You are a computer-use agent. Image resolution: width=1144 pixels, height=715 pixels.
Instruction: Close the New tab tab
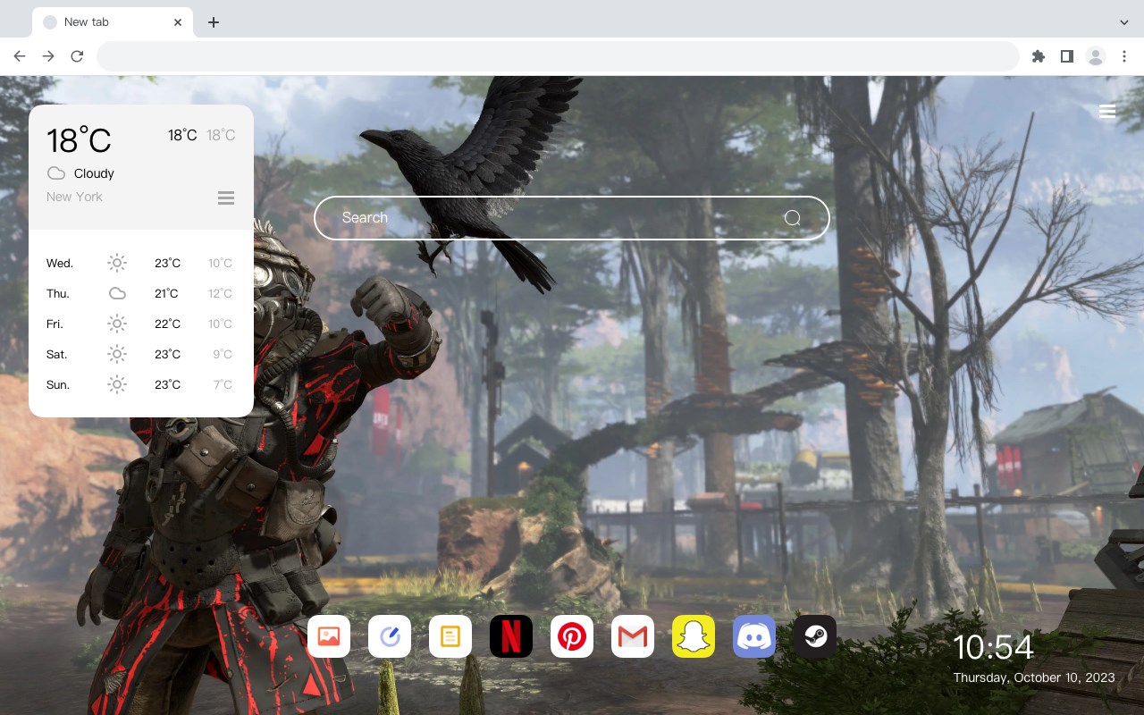(x=178, y=22)
